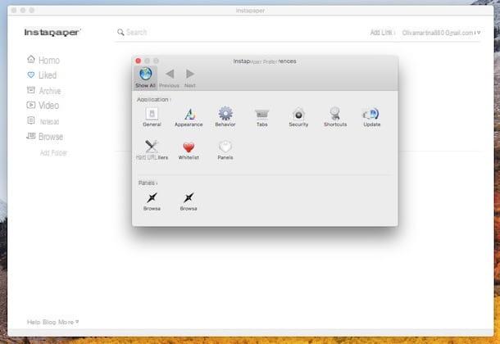Close the Instapaper Preferences window

tap(138, 61)
